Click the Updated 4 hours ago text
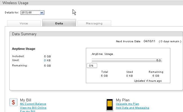The width and height of the screenshot is (183, 112). [148, 81]
